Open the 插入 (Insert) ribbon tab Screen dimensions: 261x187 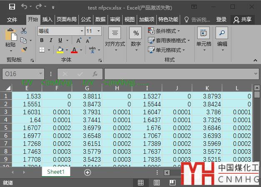(x=48, y=20)
